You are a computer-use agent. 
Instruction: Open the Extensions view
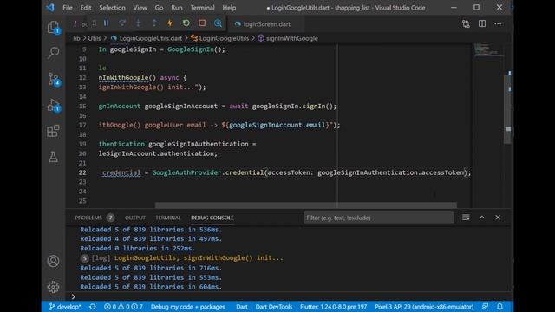tap(54, 131)
